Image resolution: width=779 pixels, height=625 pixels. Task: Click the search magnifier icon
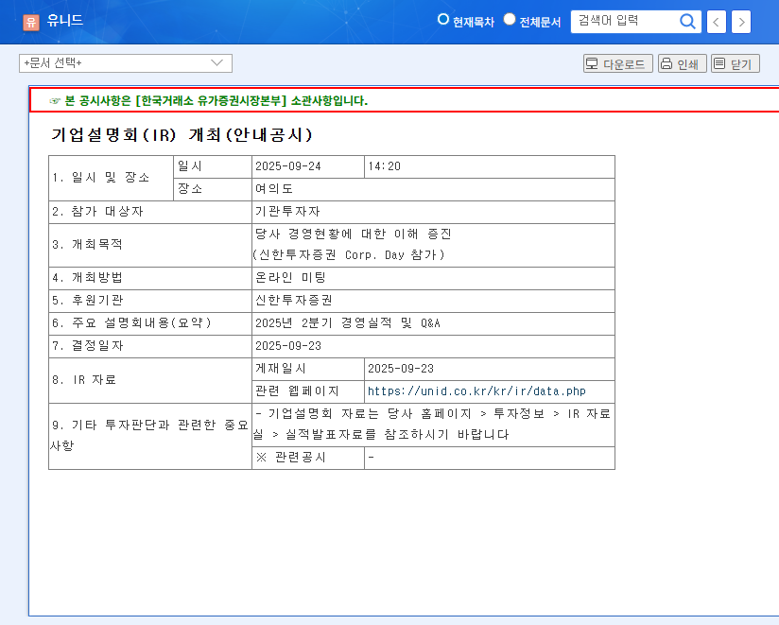688,21
